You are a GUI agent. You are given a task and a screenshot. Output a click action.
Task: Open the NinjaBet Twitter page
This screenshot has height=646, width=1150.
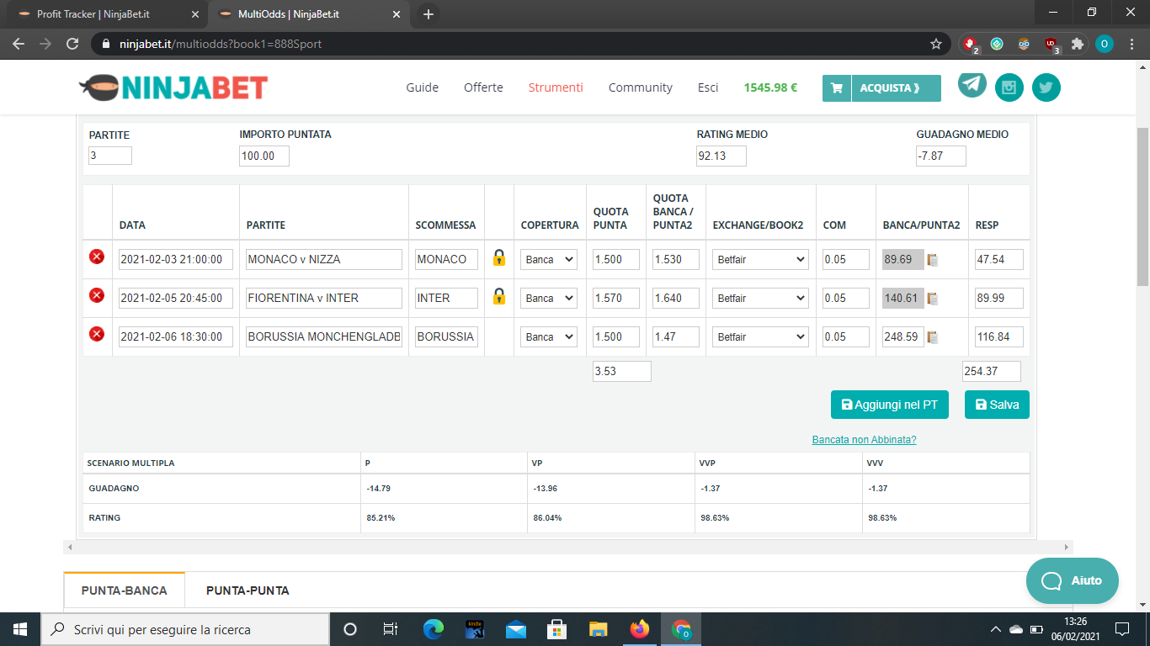click(x=1046, y=87)
